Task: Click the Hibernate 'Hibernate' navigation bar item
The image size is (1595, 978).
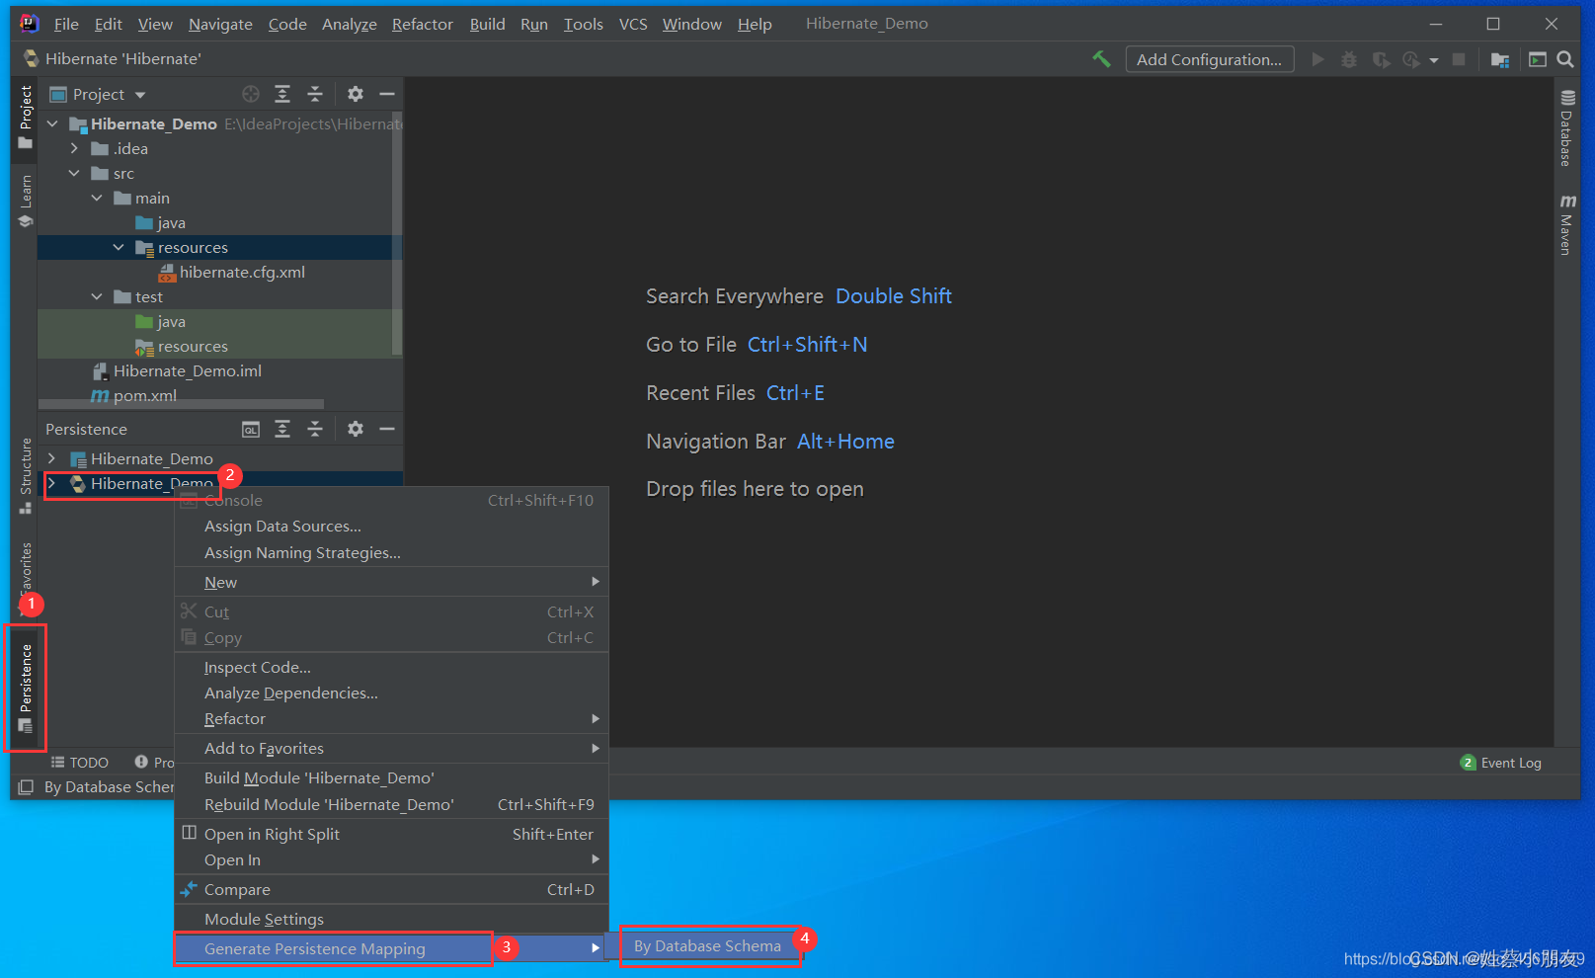Action: (113, 59)
